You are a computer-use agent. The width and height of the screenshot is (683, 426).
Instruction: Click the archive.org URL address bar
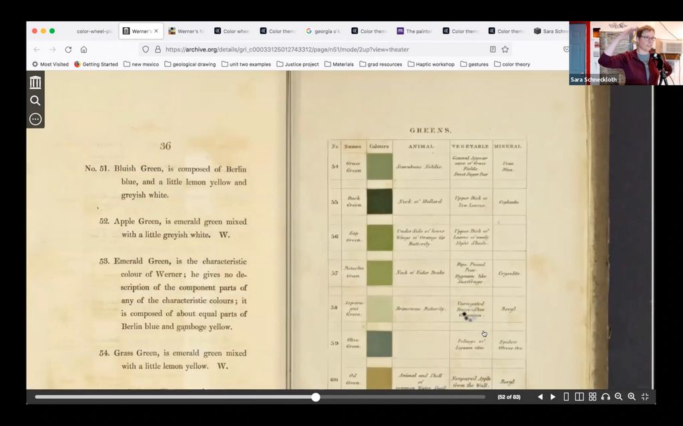pyautogui.click(x=320, y=49)
